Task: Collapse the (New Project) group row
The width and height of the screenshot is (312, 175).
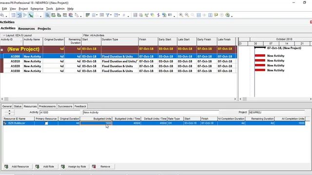Action: point(2,50)
